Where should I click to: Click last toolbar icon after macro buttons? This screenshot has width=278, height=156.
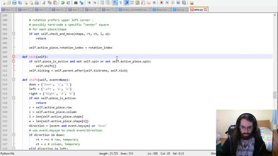click(x=192, y=3)
